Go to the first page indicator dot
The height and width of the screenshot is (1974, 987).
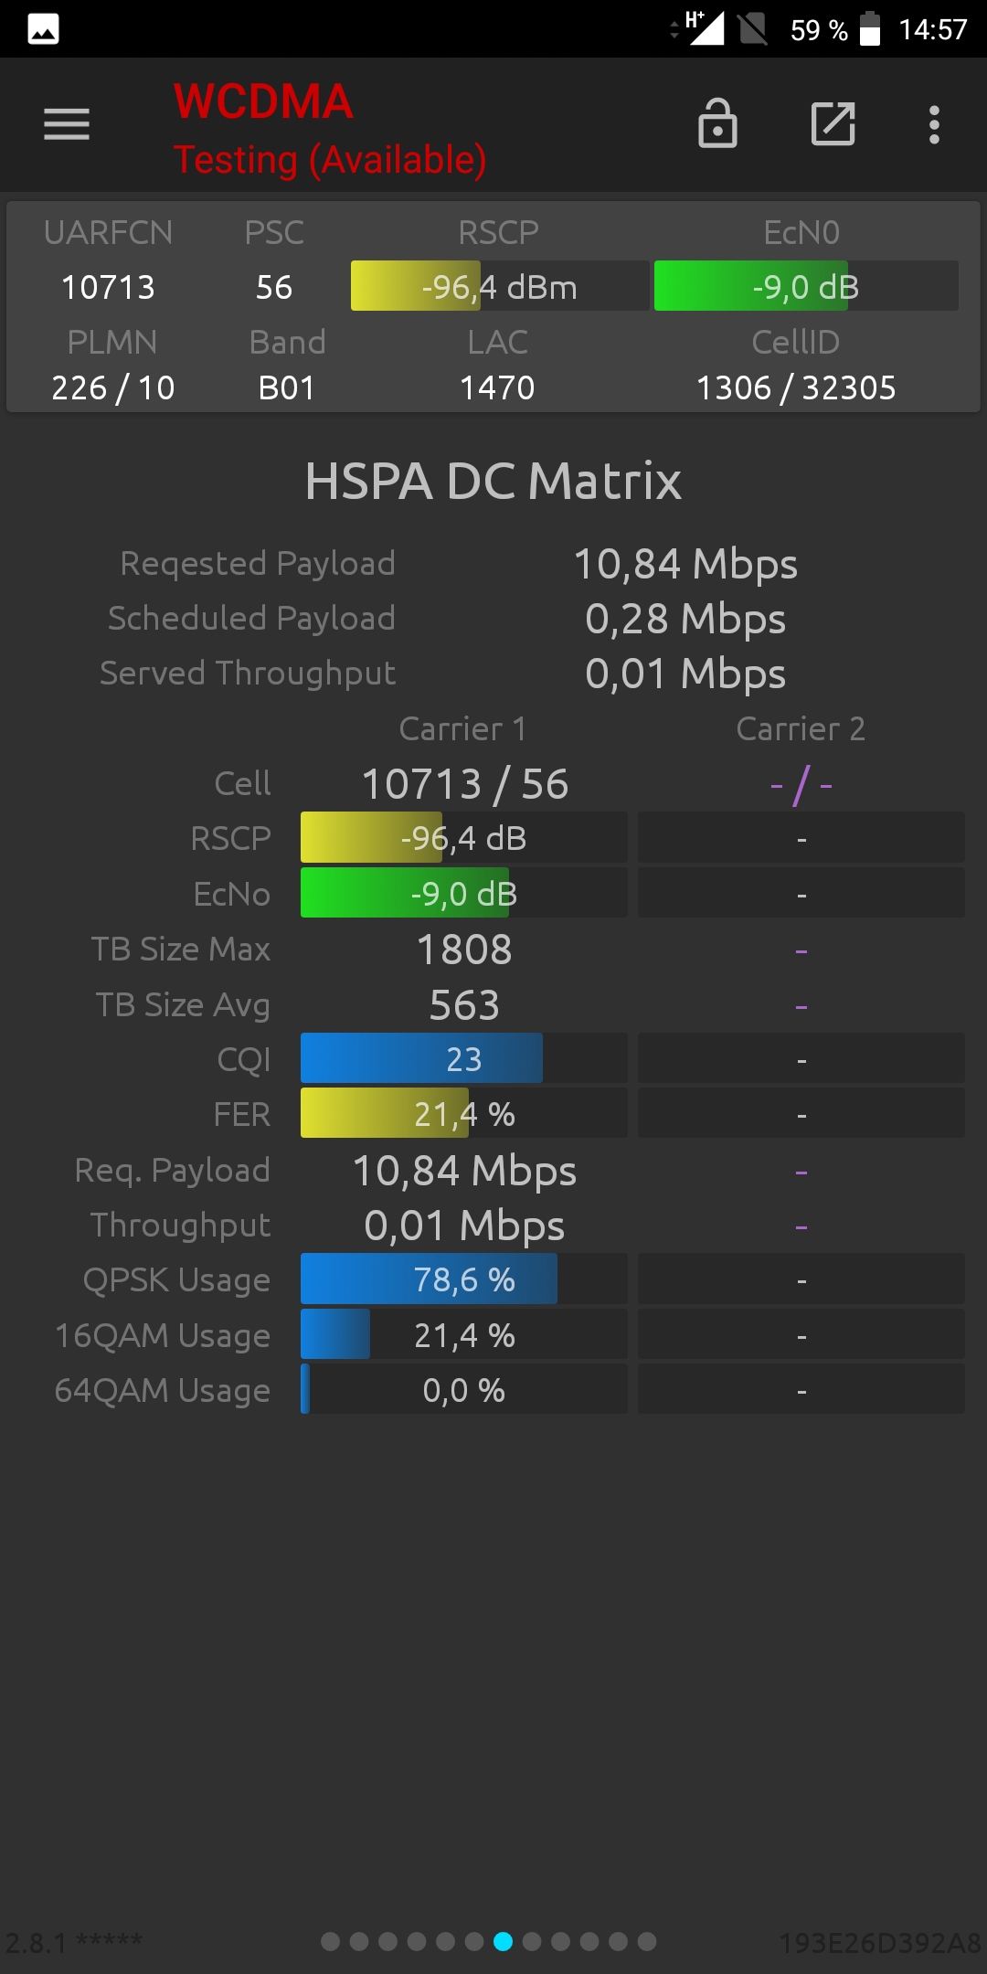pyautogui.click(x=331, y=1941)
